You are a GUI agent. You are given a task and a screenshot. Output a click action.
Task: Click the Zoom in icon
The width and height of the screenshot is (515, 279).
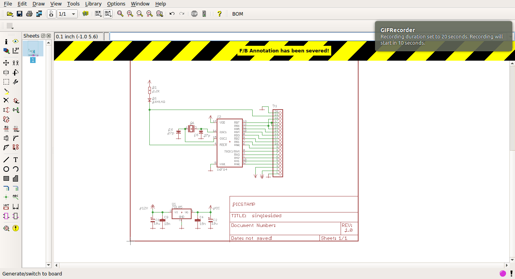coord(130,14)
